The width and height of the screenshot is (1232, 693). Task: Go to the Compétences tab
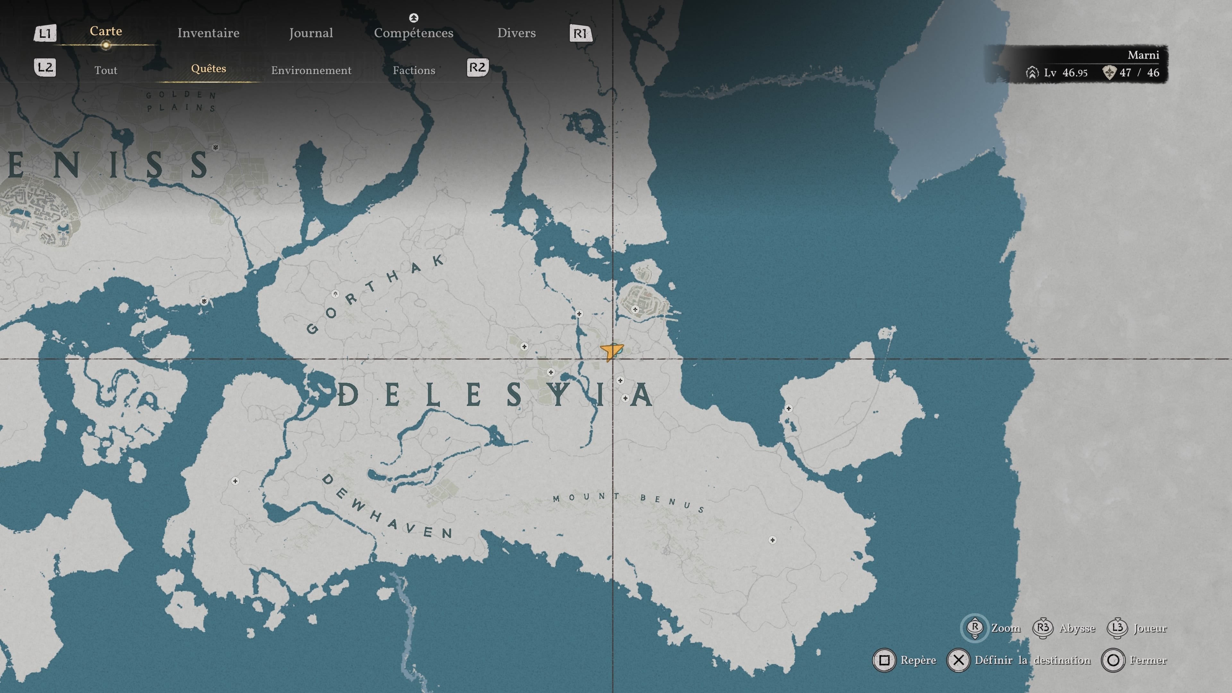pos(414,33)
